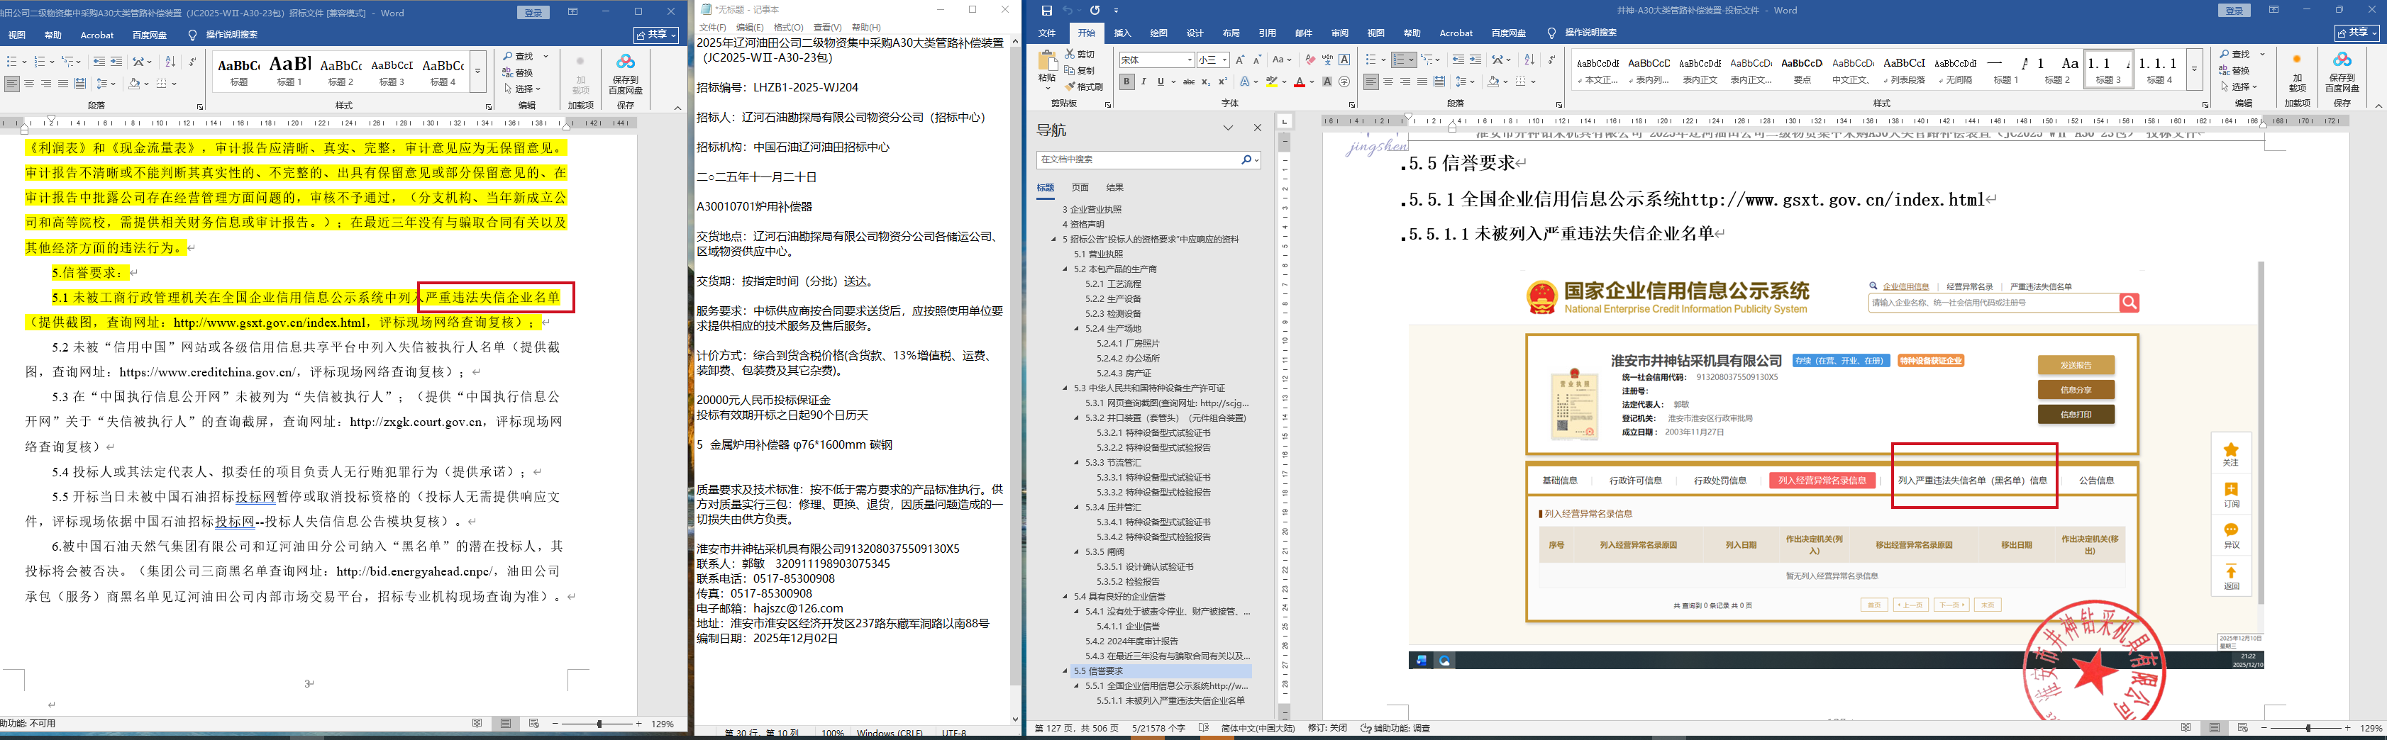The width and height of the screenshot is (2387, 740).
Task: Open the font size 小三 dropdown
Action: tap(1225, 60)
